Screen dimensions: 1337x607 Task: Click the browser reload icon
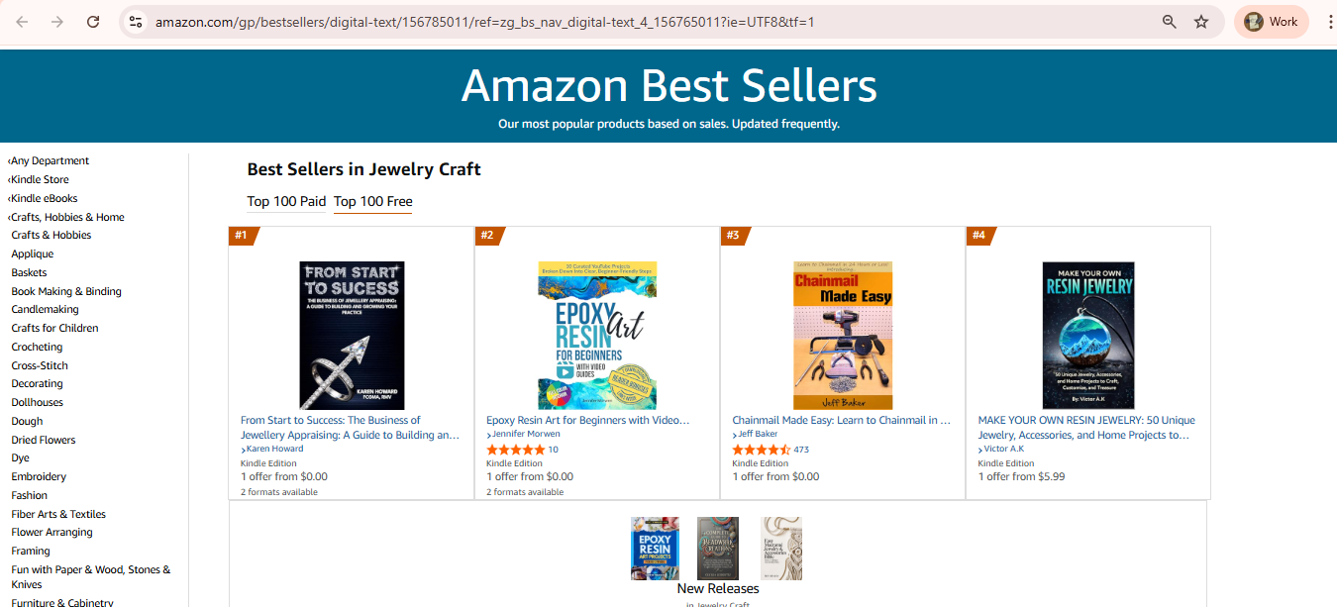click(x=93, y=22)
